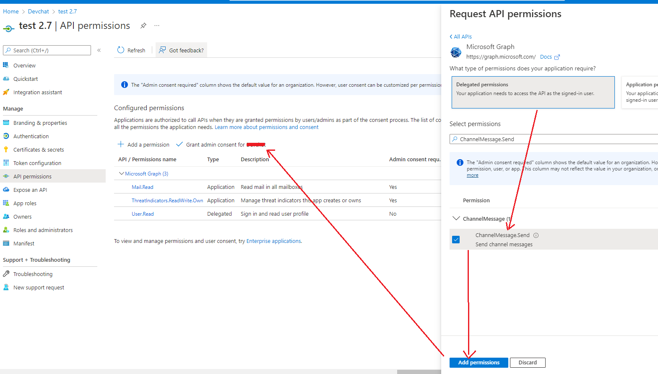Image resolution: width=658 pixels, height=374 pixels.
Task: Click the Manifest icon in sidebar
Action: (x=6, y=243)
